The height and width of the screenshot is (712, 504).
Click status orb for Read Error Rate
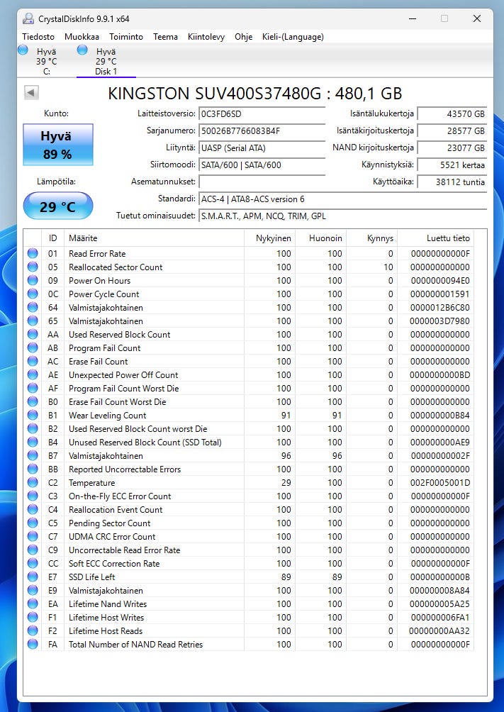[x=33, y=253]
